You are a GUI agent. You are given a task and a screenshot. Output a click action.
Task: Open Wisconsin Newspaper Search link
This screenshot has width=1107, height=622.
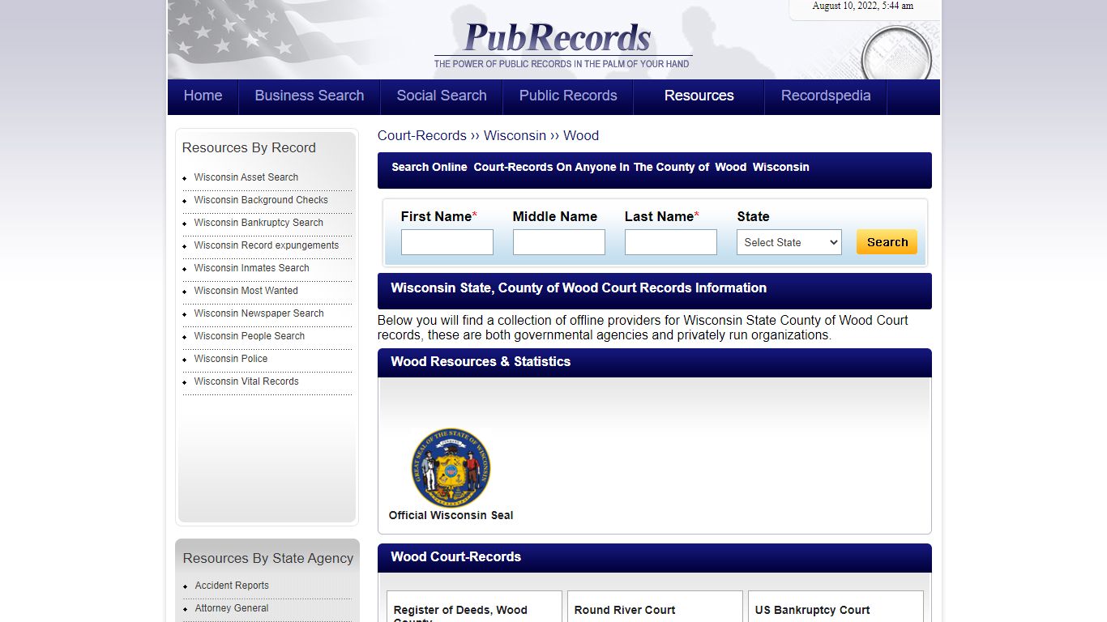[259, 313]
